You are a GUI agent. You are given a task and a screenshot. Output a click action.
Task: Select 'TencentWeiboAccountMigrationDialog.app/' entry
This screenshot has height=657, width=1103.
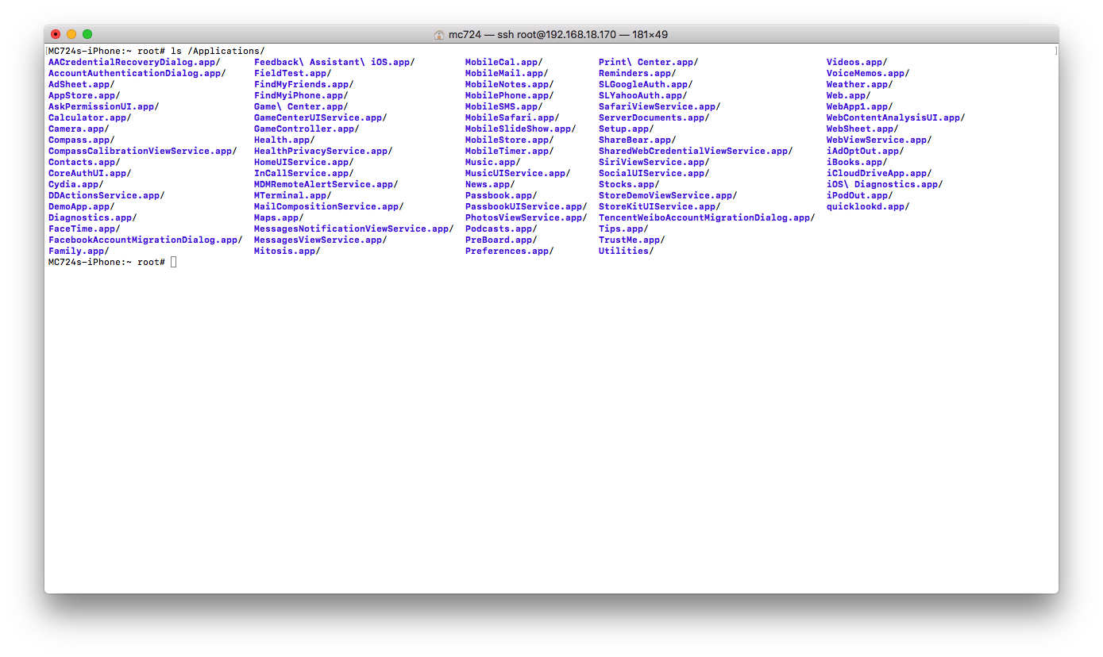point(707,217)
